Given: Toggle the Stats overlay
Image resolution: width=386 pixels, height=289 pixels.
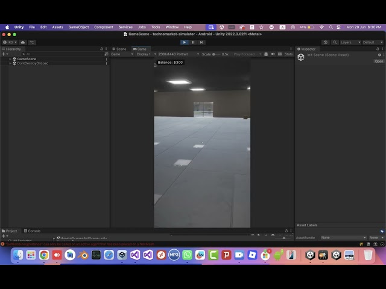Looking at the screenshot, I should pos(288,54).
